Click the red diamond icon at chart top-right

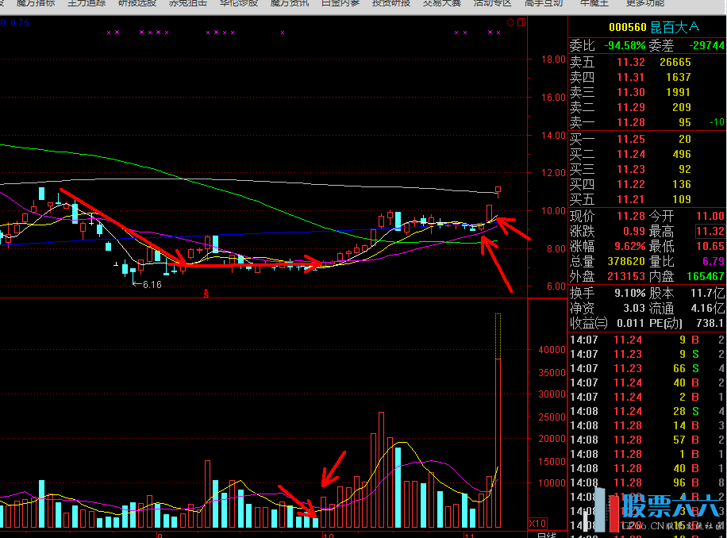(511, 23)
